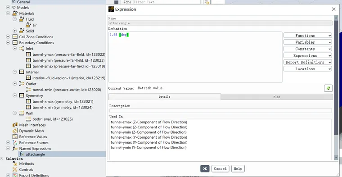The width and height of the screenshot is (342, 177).
Task: Switch to the Details tab
Action: (x=164, y=97)
